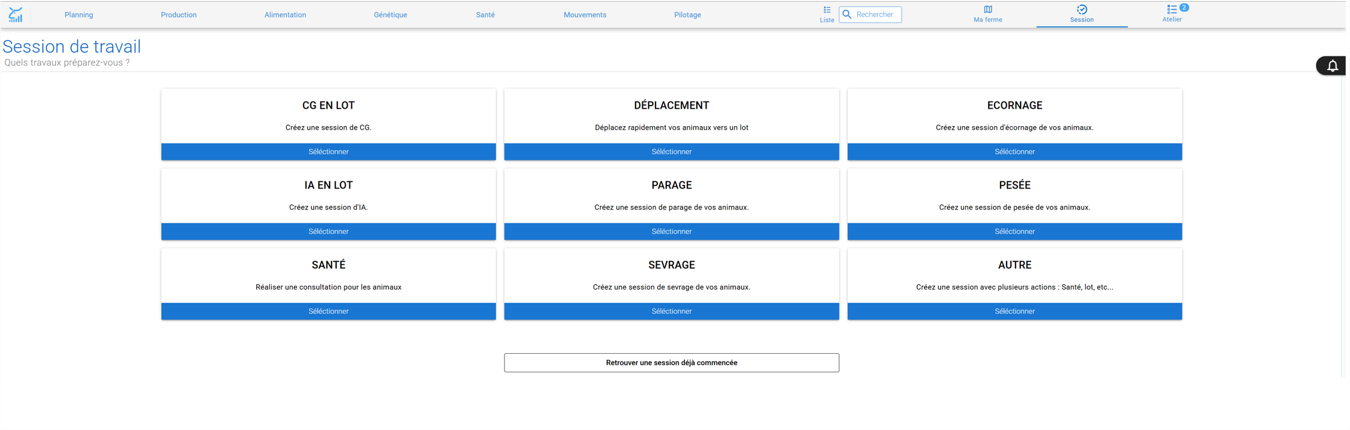This screenshot has height=430, width=1350.
Task: Click the search magnifier icon
Action: (x=847, y=14)
